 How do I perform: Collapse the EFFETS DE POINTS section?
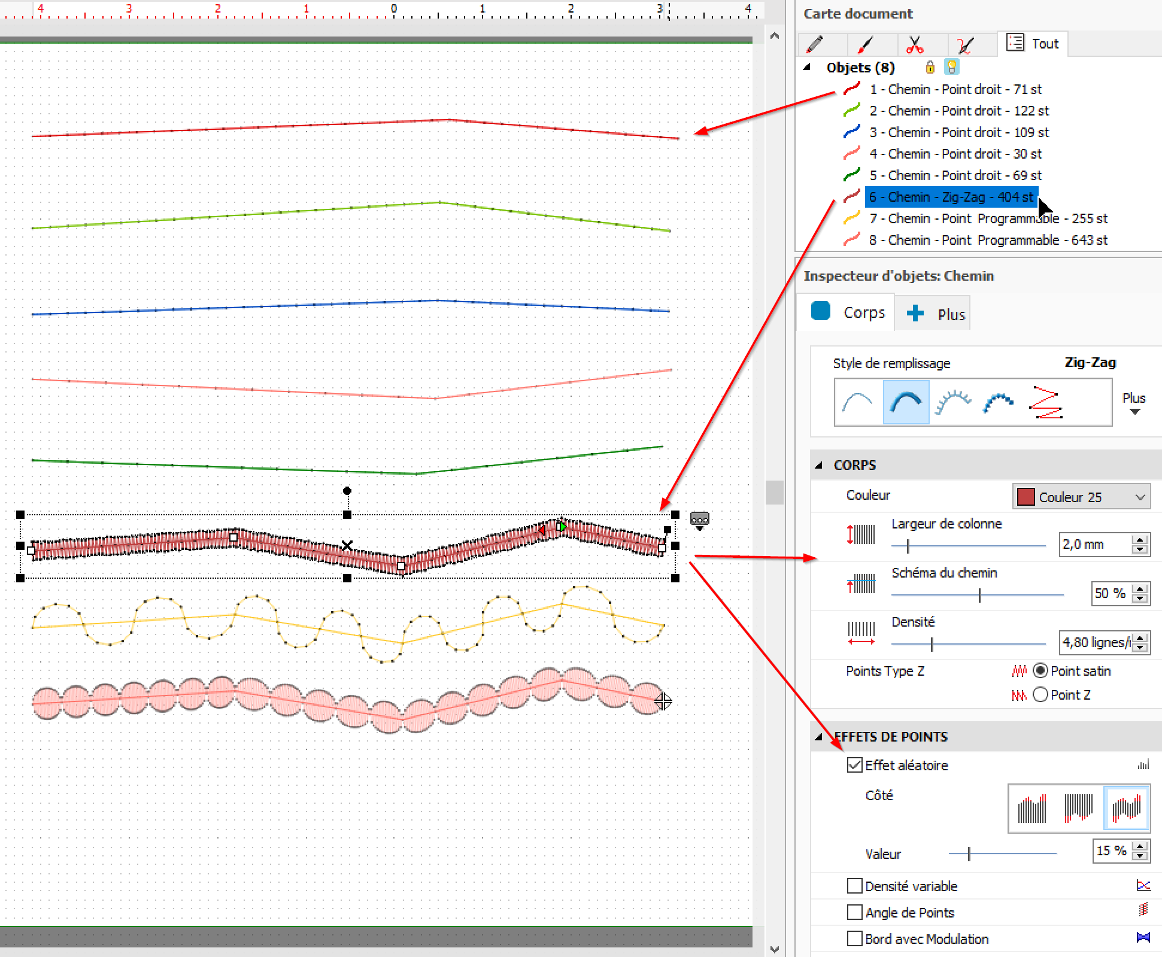[818, 737]
